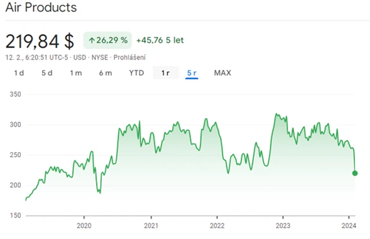Select the 1d time range tab
This screenshot has height=239, width=370.
click(19, 73)
